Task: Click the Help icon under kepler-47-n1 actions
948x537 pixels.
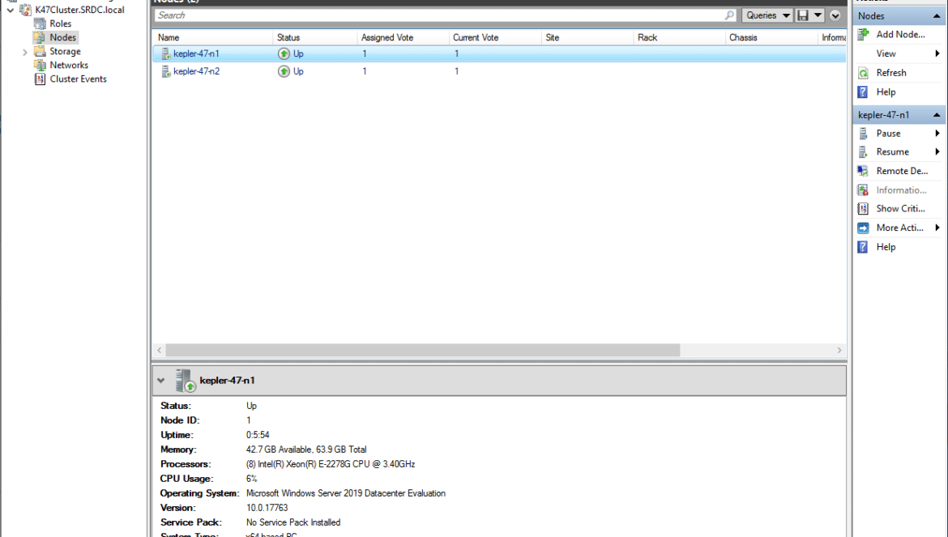Action: (x=864, y=247)
